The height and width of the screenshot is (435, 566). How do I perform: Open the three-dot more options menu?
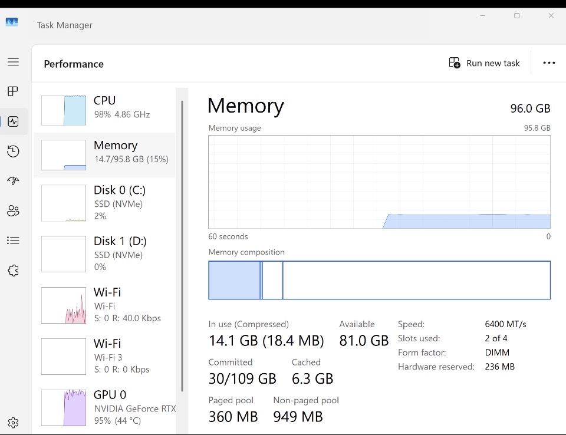(x=549, y=63)
